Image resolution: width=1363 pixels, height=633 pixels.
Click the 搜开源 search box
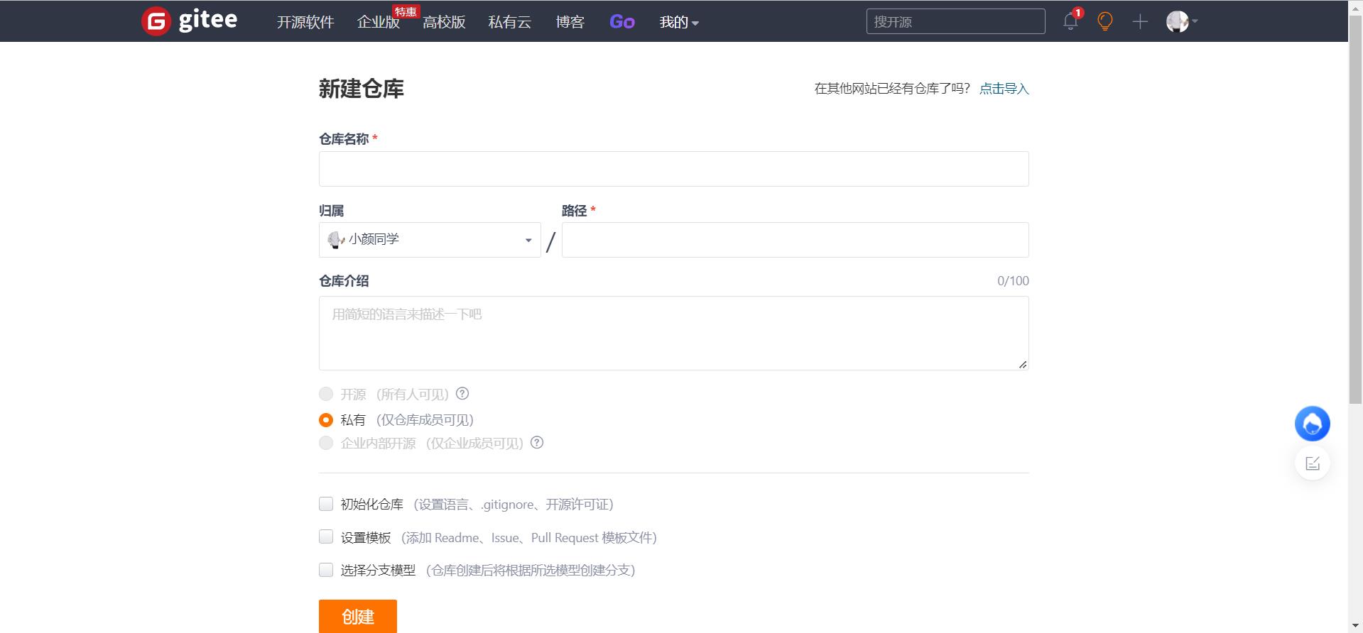point(955,21)
